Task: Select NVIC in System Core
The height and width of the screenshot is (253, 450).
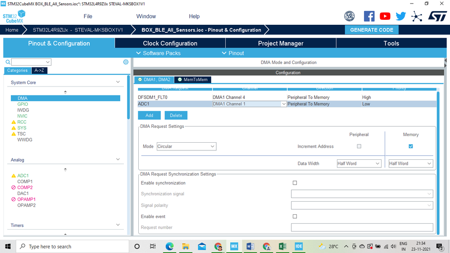Action: click(23, 116)
